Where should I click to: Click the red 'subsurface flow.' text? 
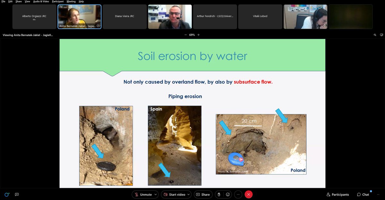253,82
